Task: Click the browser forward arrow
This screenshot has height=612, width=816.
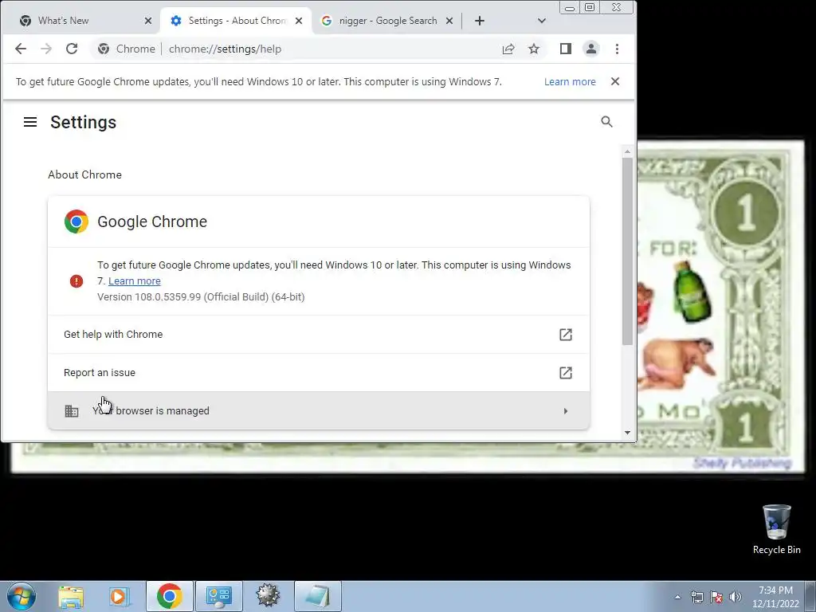Action: [46, 49]
